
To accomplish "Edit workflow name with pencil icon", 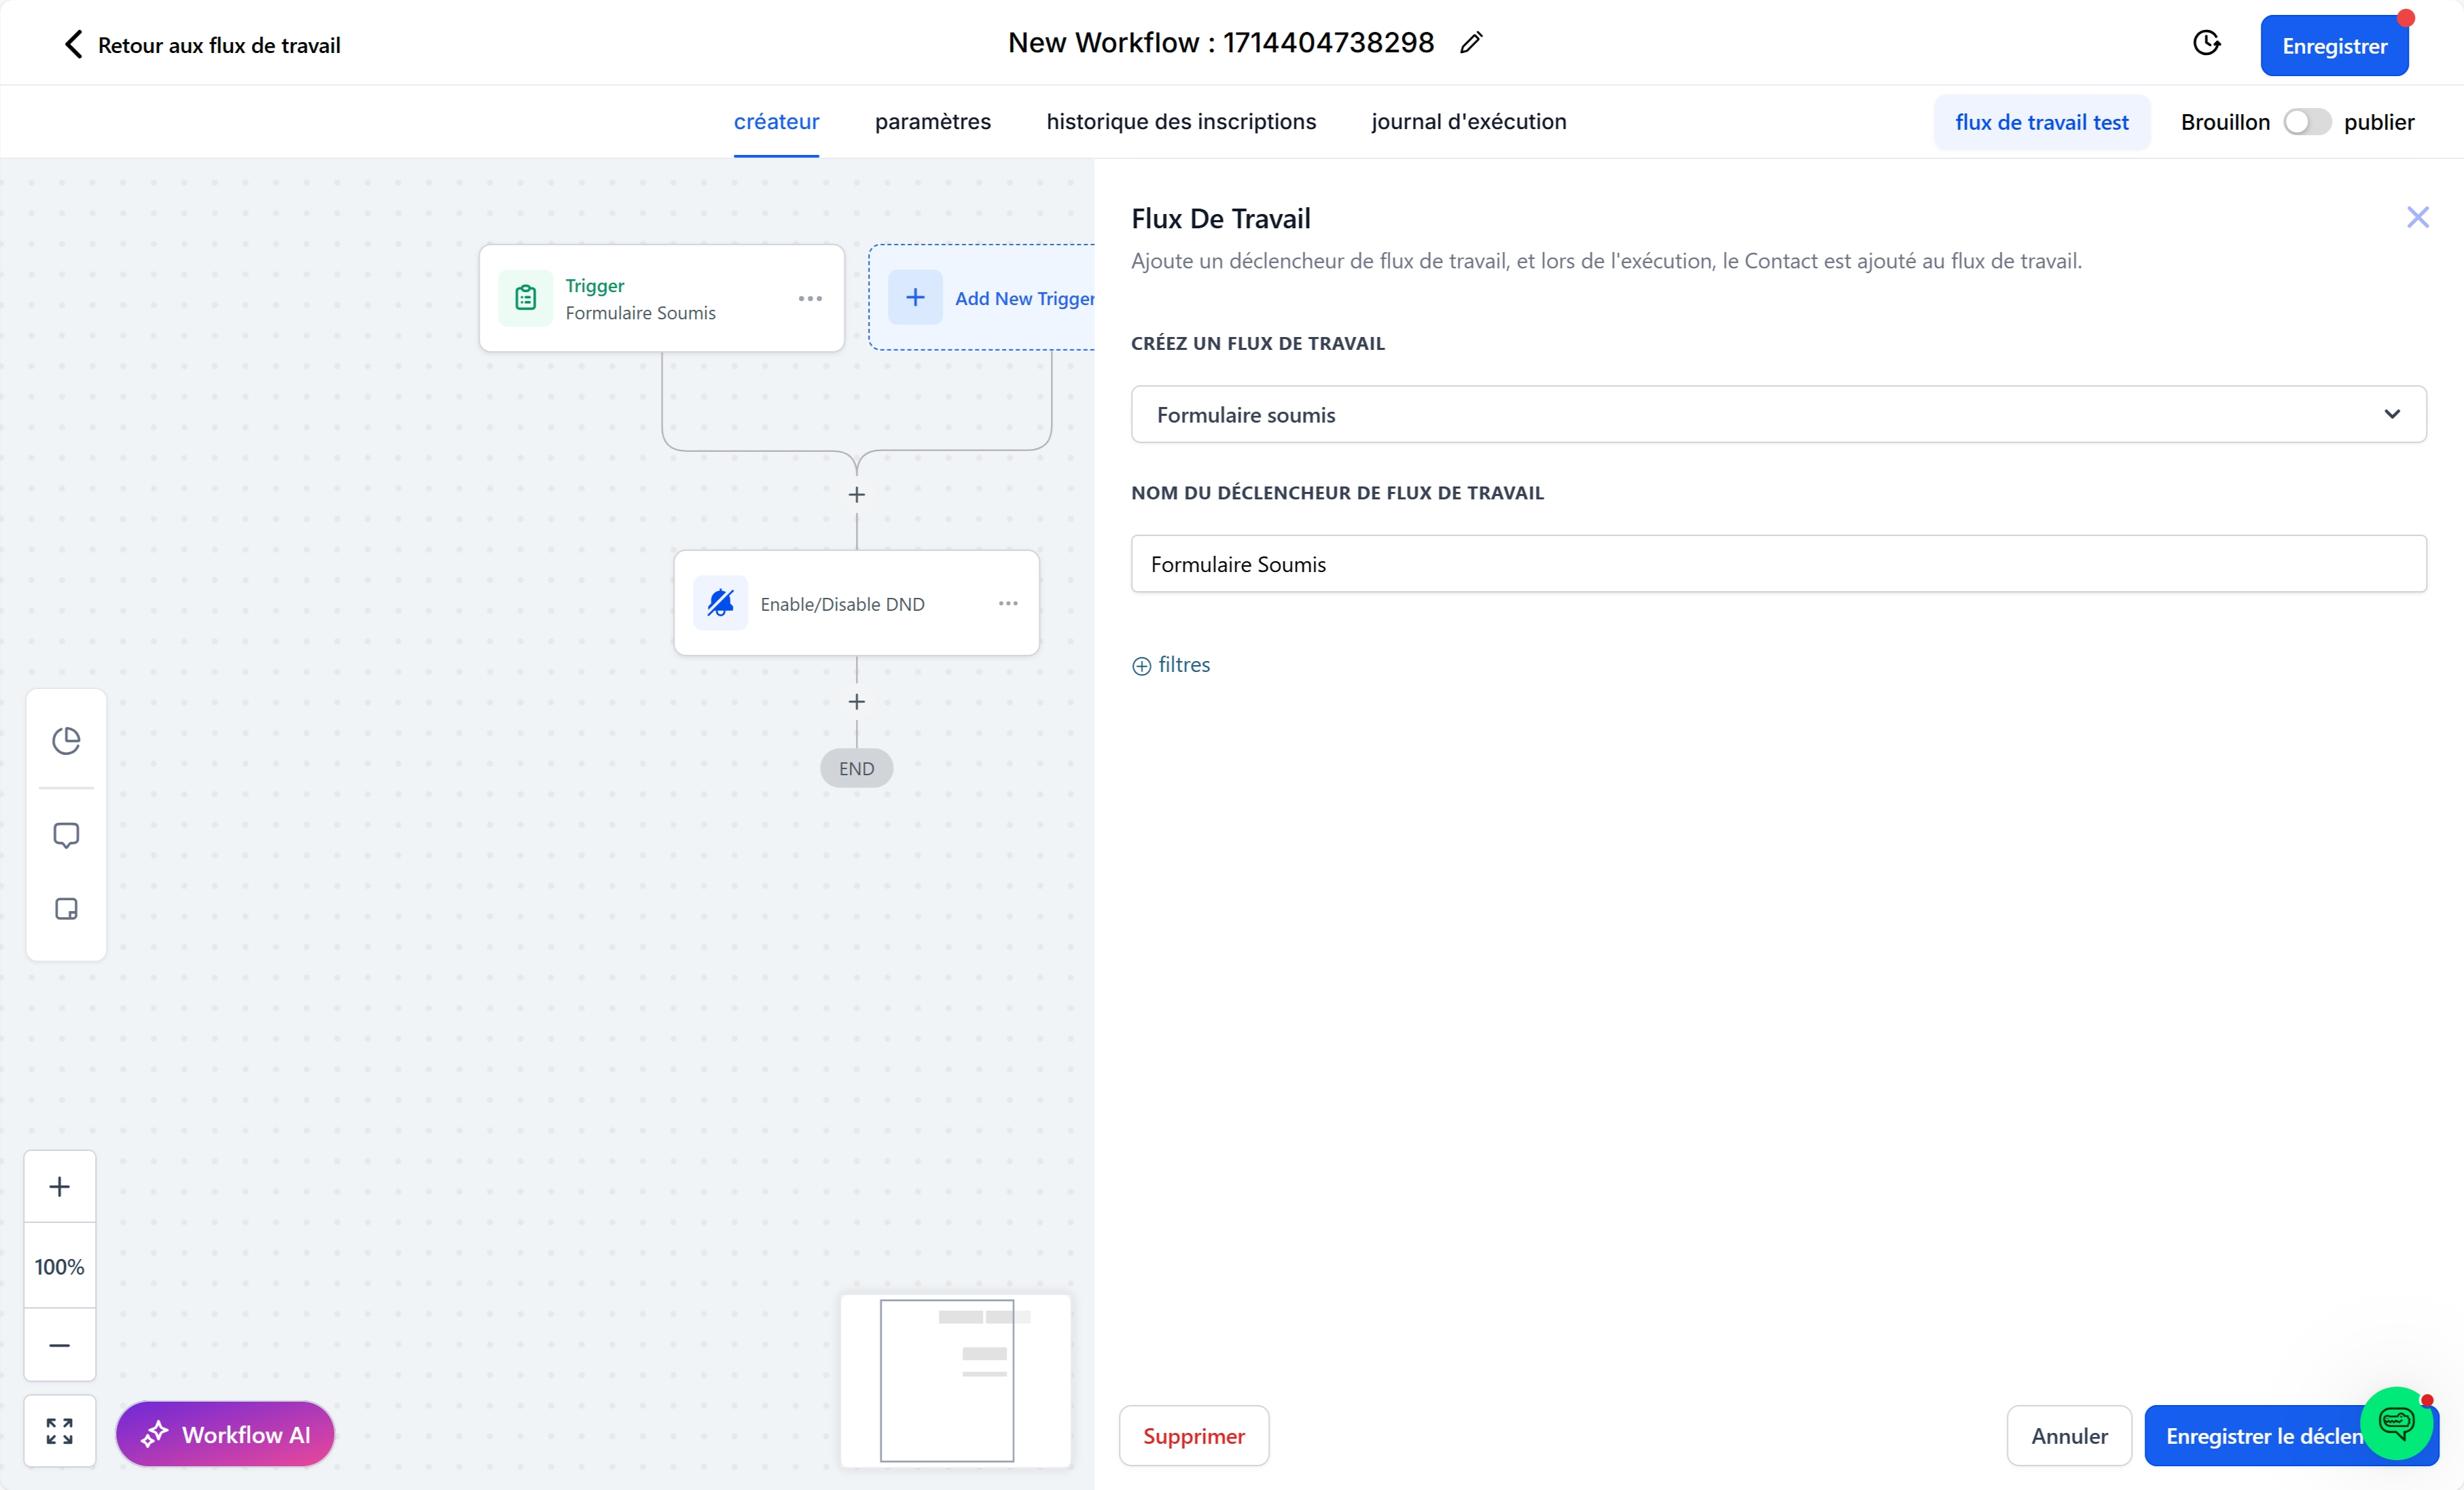I will click(1470, 43).
